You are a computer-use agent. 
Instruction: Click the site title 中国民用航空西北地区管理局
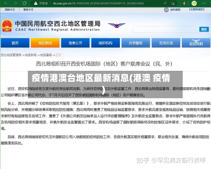click(x=58, y=24)
